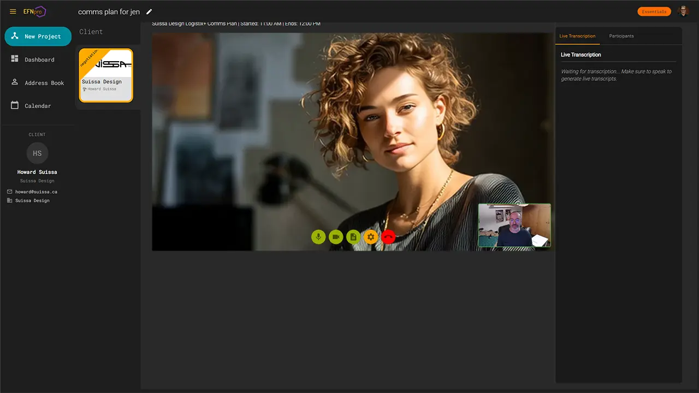699x393 pixels.
Task: Edit project title with pencil icon
Action: click(x=149, y=12)
